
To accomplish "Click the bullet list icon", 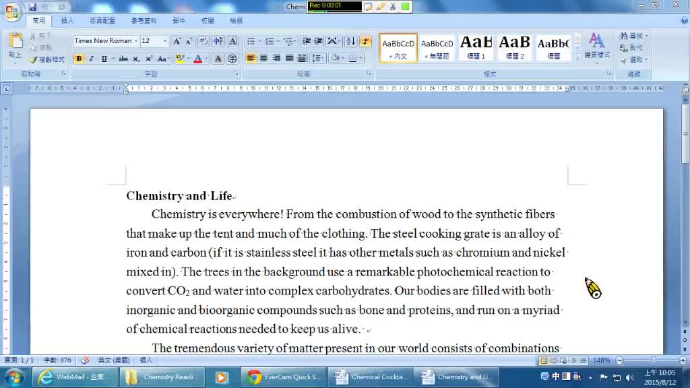I will click(251, 41).
